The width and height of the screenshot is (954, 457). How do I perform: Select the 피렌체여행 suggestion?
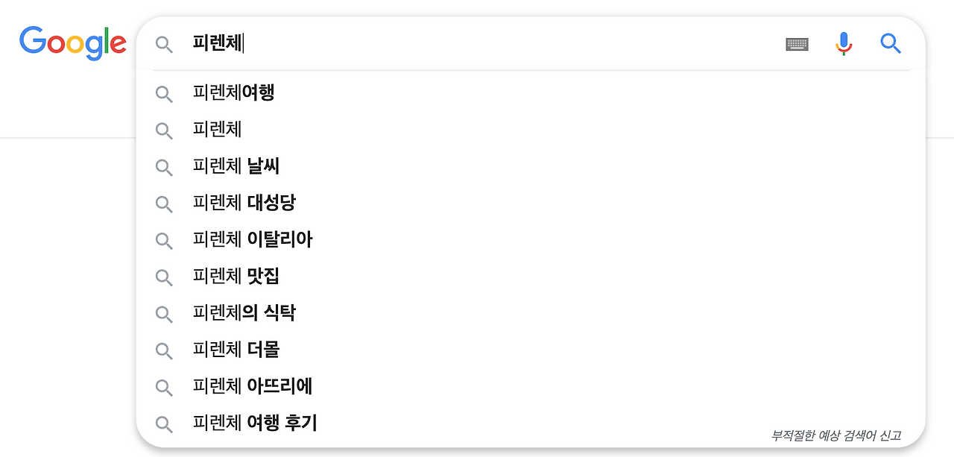click(233, 93)
